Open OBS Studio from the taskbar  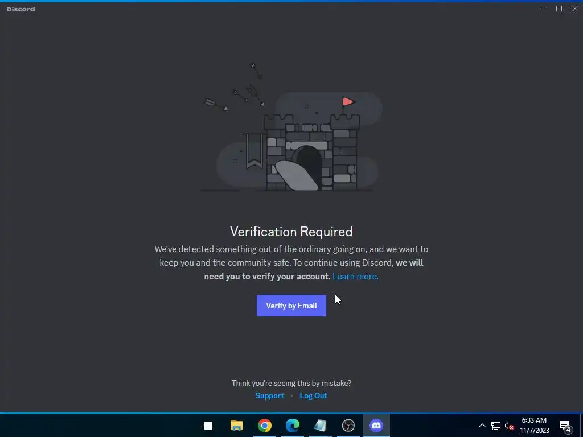(x=348, y=426)
